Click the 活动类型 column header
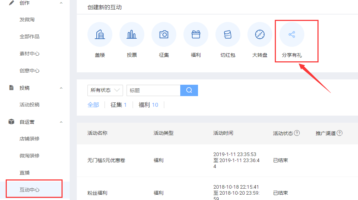This screenshot has height=200, width=358. tap(164, 133)
